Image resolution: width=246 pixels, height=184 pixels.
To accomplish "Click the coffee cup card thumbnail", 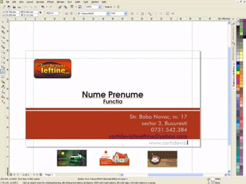I will tap(162, 159).
